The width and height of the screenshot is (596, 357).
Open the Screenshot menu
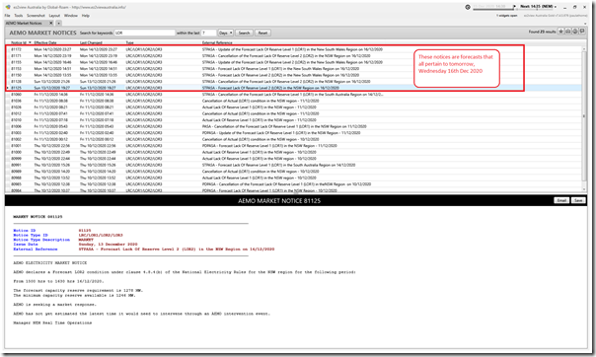click(x=36, y=16)
